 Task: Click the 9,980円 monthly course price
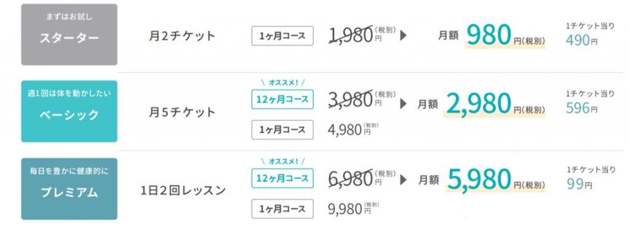354,208
